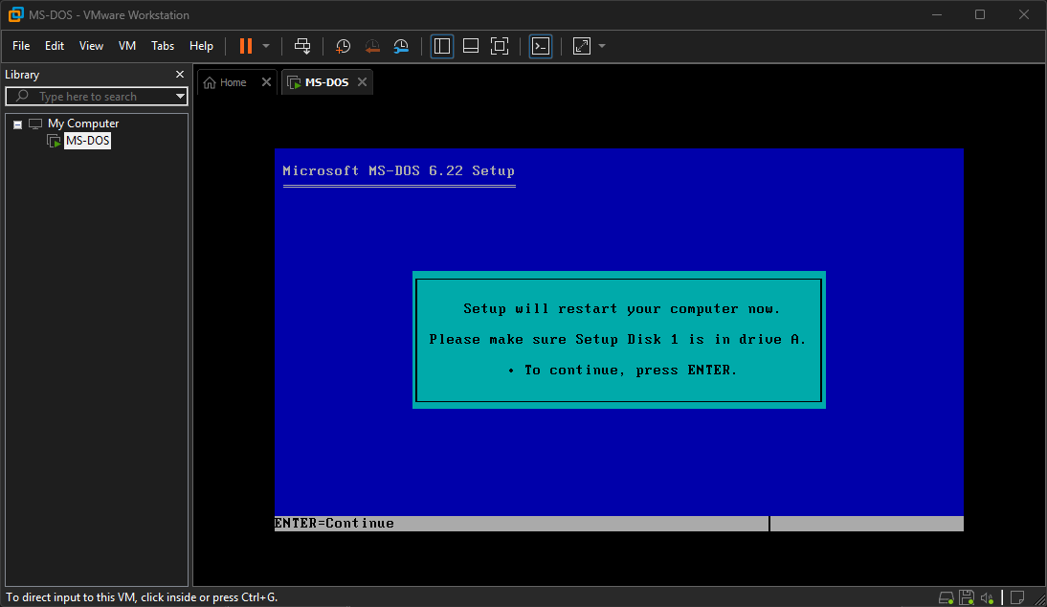Click the sound card status icon
Viewport: 1047px width, 607px height.
tap(987, 597)
